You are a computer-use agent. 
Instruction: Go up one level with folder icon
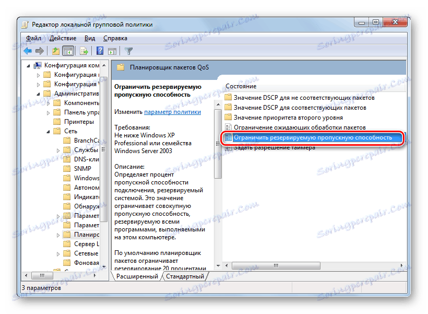pyautogui.click(x=56, y=51)
